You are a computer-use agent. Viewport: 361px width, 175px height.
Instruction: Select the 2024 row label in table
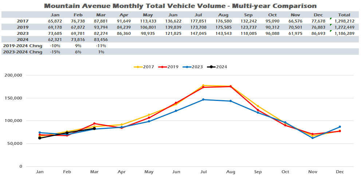(23, 40)
